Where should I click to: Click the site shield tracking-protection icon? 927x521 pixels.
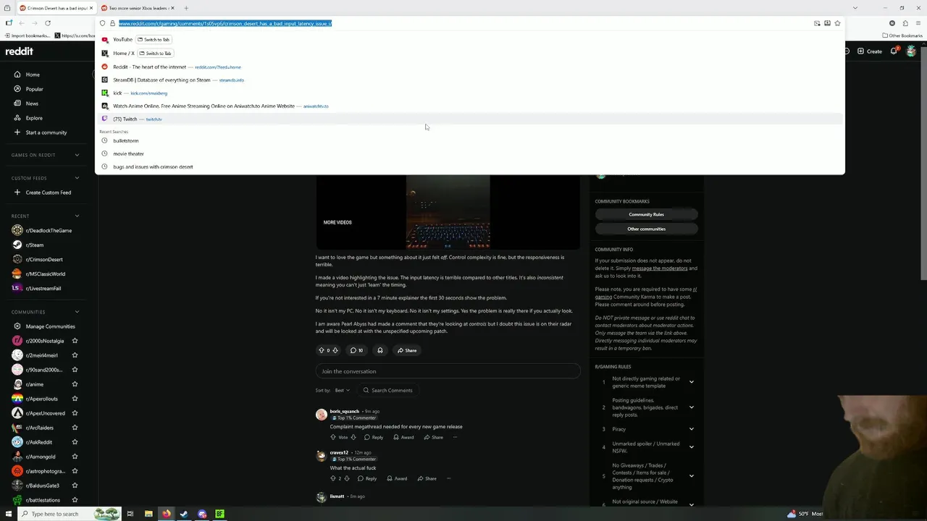pyautogui.click(x=102, y=23)
